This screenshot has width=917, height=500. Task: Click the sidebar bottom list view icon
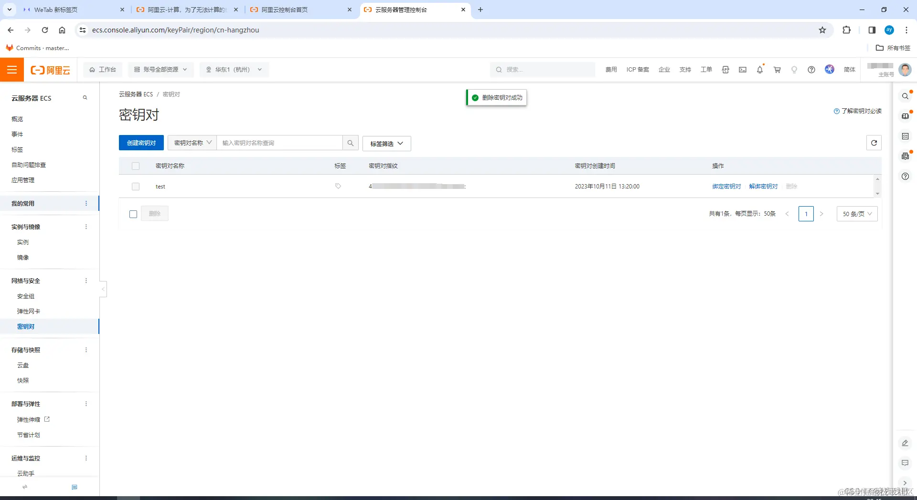coord(75,487)
